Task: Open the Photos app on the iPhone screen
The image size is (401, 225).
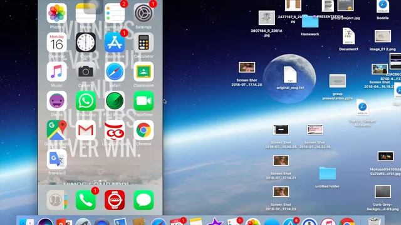Action: (57, 13)
